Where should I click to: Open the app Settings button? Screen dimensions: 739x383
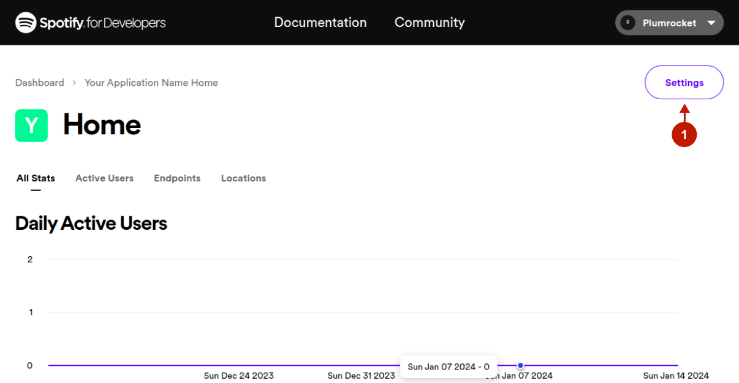point(684,83)
